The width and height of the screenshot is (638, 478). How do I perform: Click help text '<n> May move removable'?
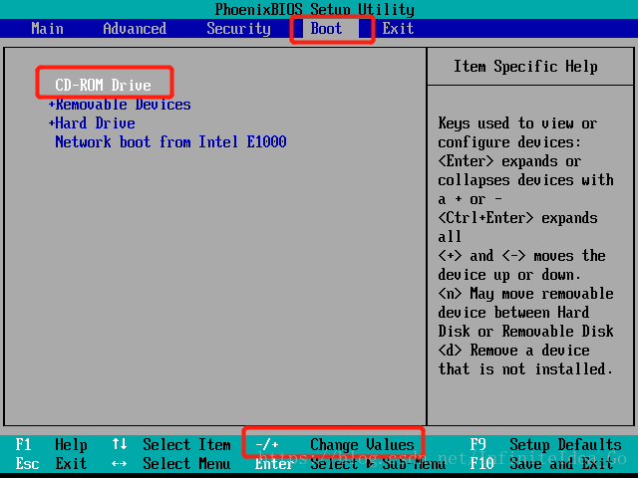pyautogui.click(x=525, y=294)
